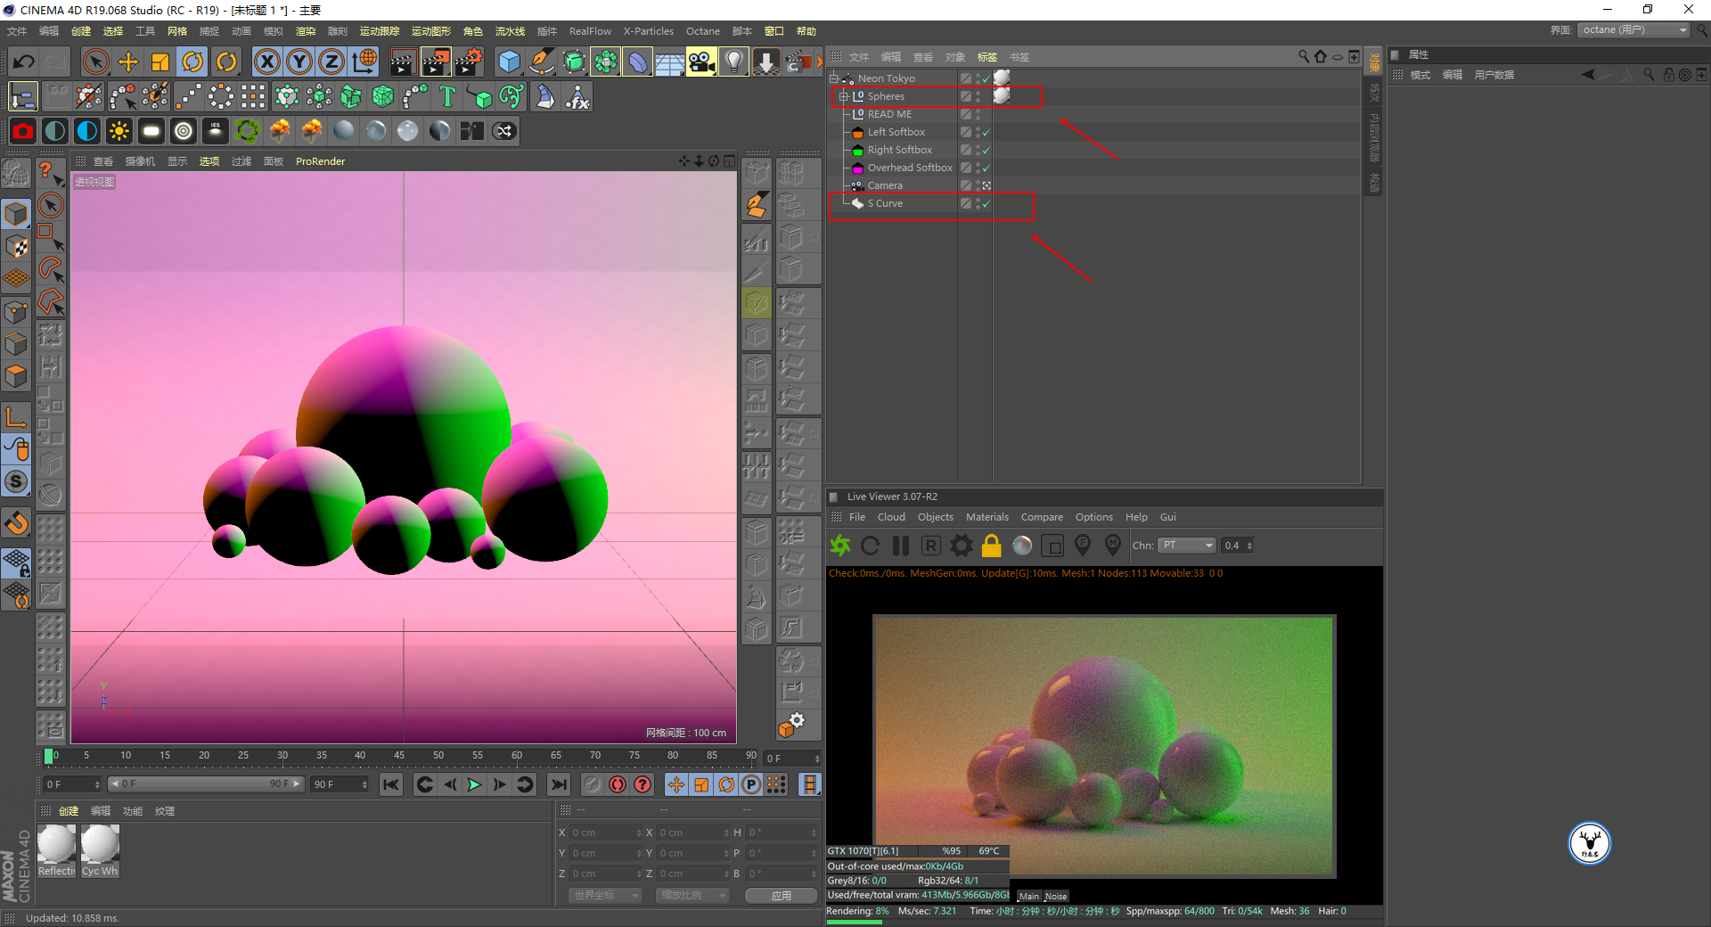Viewport: 1711px width, 927px height.
Task: Click the Undo arrow icon
Action: pos(24,62)
